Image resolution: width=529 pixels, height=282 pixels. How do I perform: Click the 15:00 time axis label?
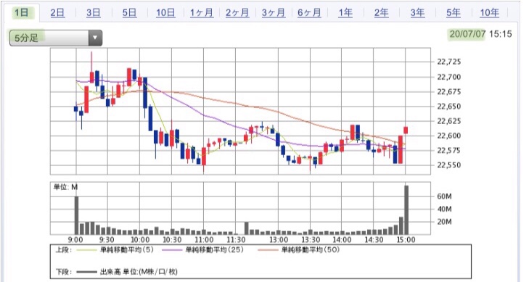pos(406,240)
